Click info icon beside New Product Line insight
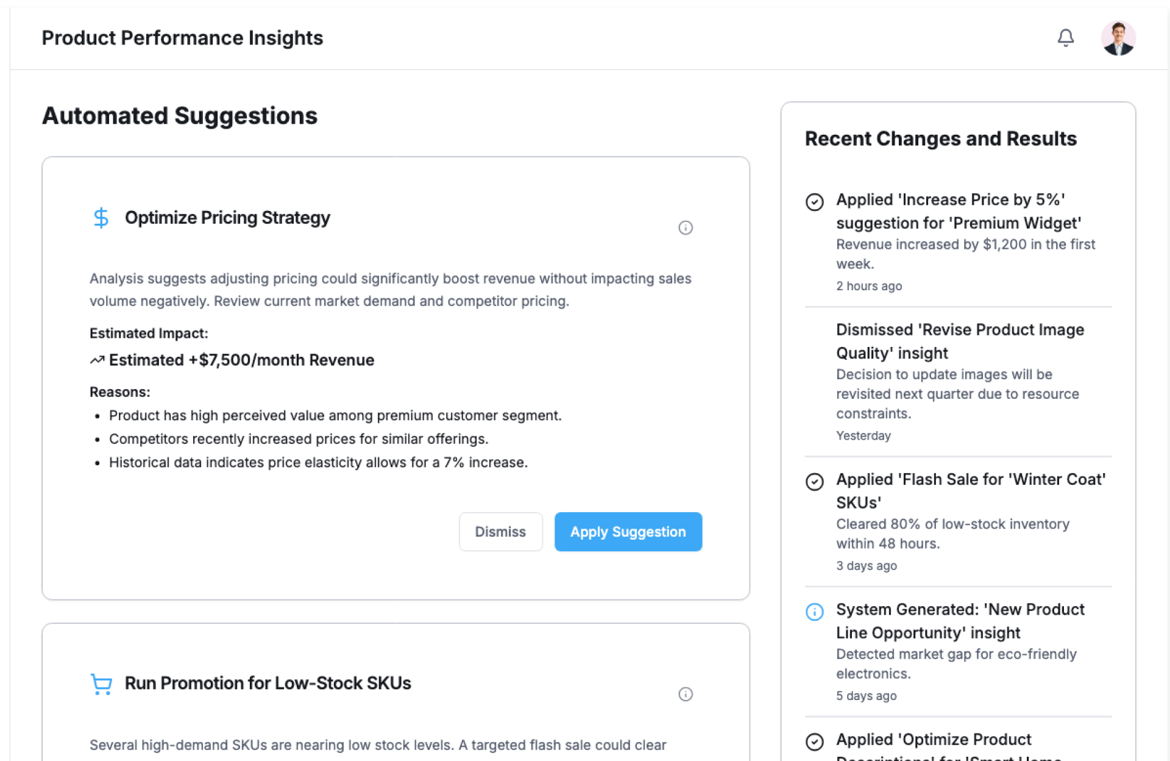1170x761 pixels. point(815,612)
